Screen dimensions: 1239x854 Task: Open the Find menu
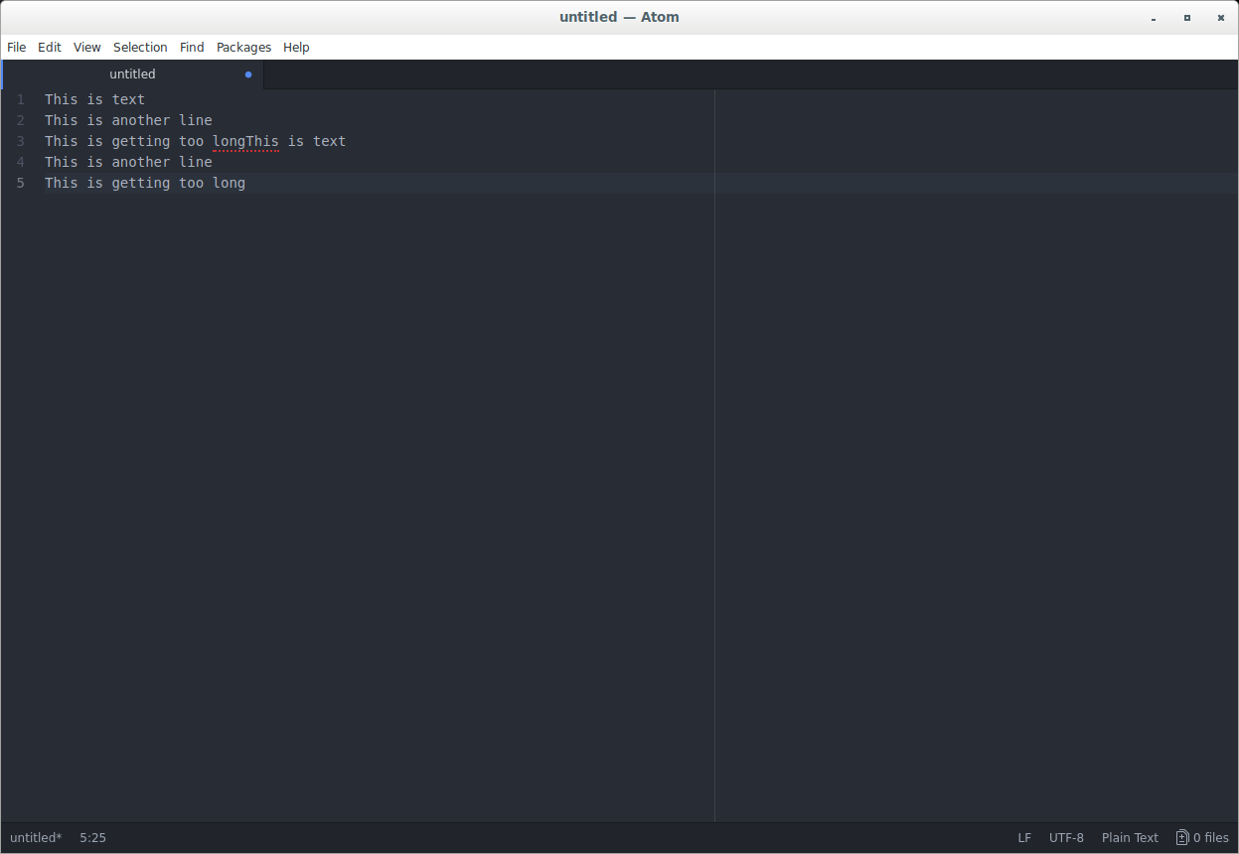(192, 47)
